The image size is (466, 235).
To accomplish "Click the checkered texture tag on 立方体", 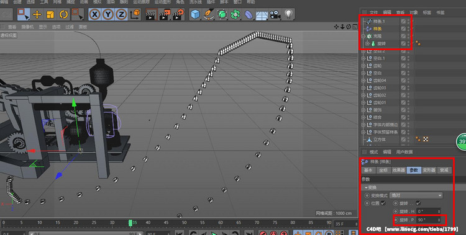I will [426, 139].
